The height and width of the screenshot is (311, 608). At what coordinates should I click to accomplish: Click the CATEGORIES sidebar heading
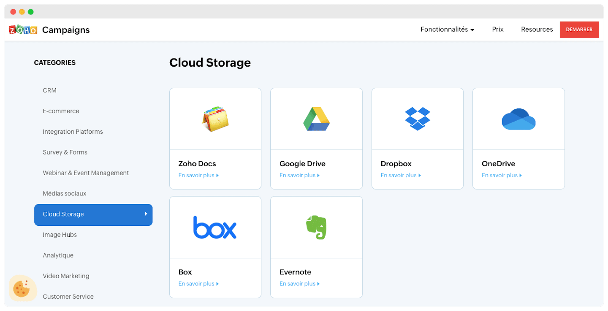[x=55, y=63]
